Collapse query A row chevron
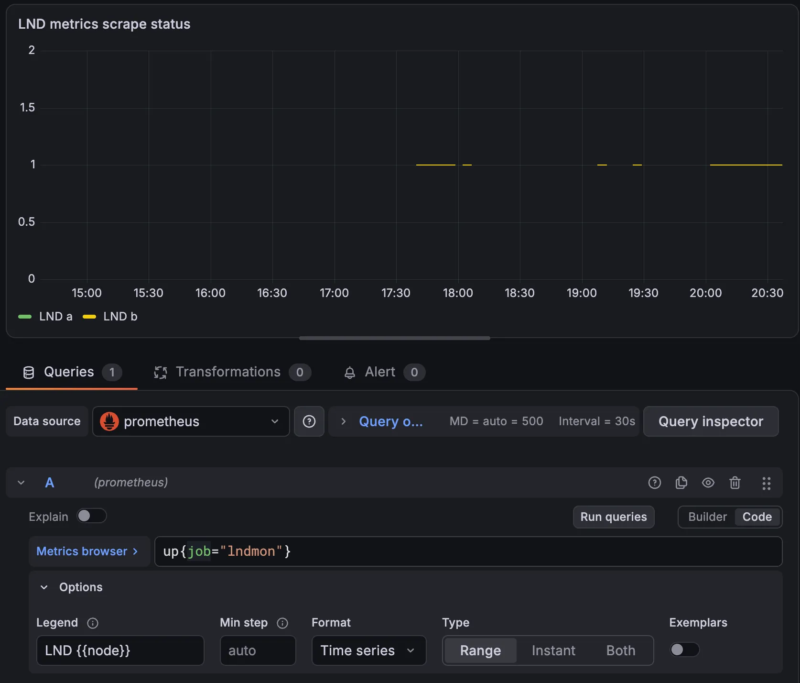Screen dimensions: 800x683 click(x=21, y=483)
